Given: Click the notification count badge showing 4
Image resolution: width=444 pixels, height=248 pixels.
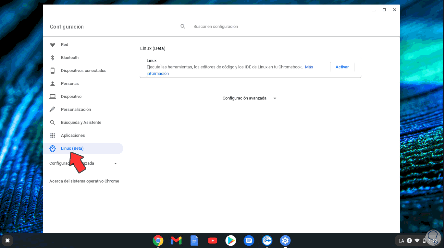Looking at the screenshot, I should (409, 241).
